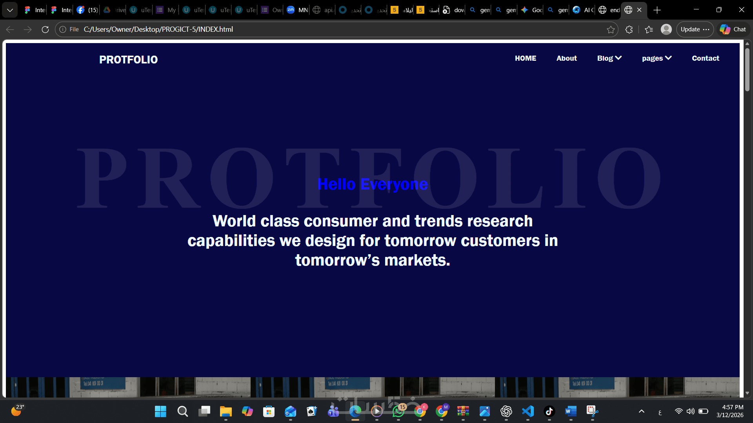The width and height of the screenshot is (753, 423).
Task: Click the bookmark star in the address bar
Action: pos(611,29)
